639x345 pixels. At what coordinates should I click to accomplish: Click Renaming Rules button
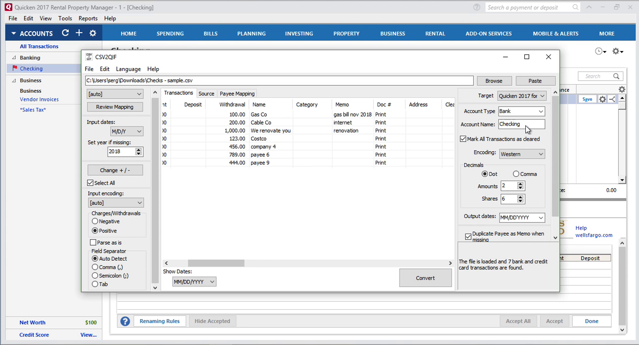click(160, 321)
